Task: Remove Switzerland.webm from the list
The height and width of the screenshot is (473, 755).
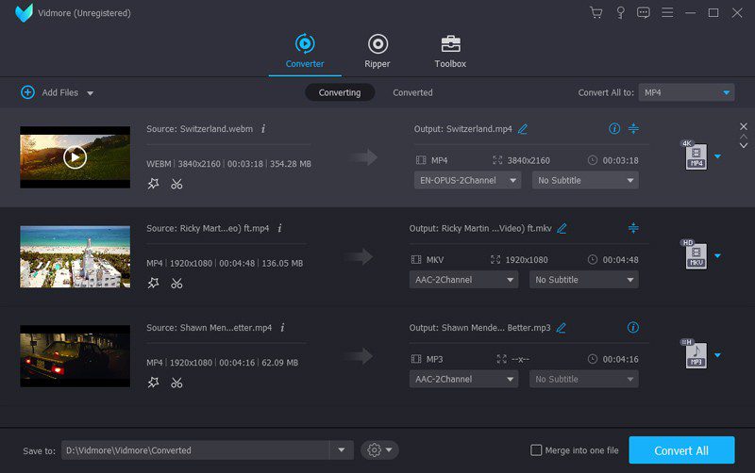Action: tap(743, 126)
